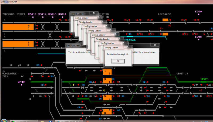Screen dimensions: 213x122
Task: Click the right arrow left of platform 1/2
Action: pos(94,71)
